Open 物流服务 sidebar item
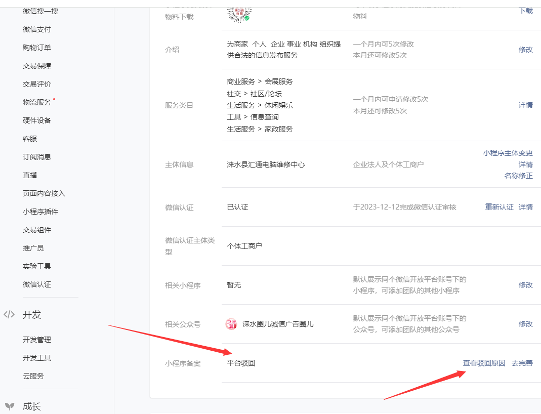The height and width of the screenshot is (414, 541). 37,102
